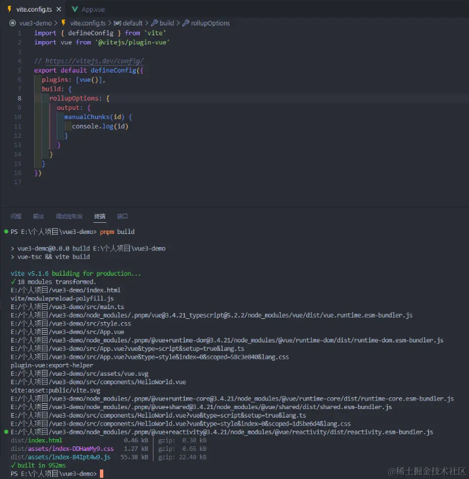Image resolution: width=469 pixels, height=479 pixels.
Task: Click 'src/components/HelloWorld.vue' terminal line
Action: pos(99,382)
